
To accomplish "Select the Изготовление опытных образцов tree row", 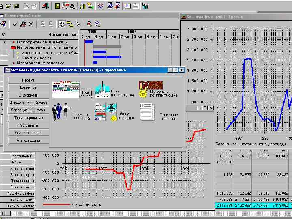I will 50,53.
